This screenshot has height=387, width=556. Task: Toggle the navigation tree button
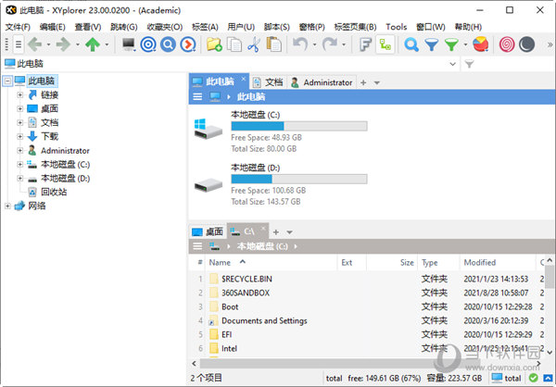coord(385,44)
